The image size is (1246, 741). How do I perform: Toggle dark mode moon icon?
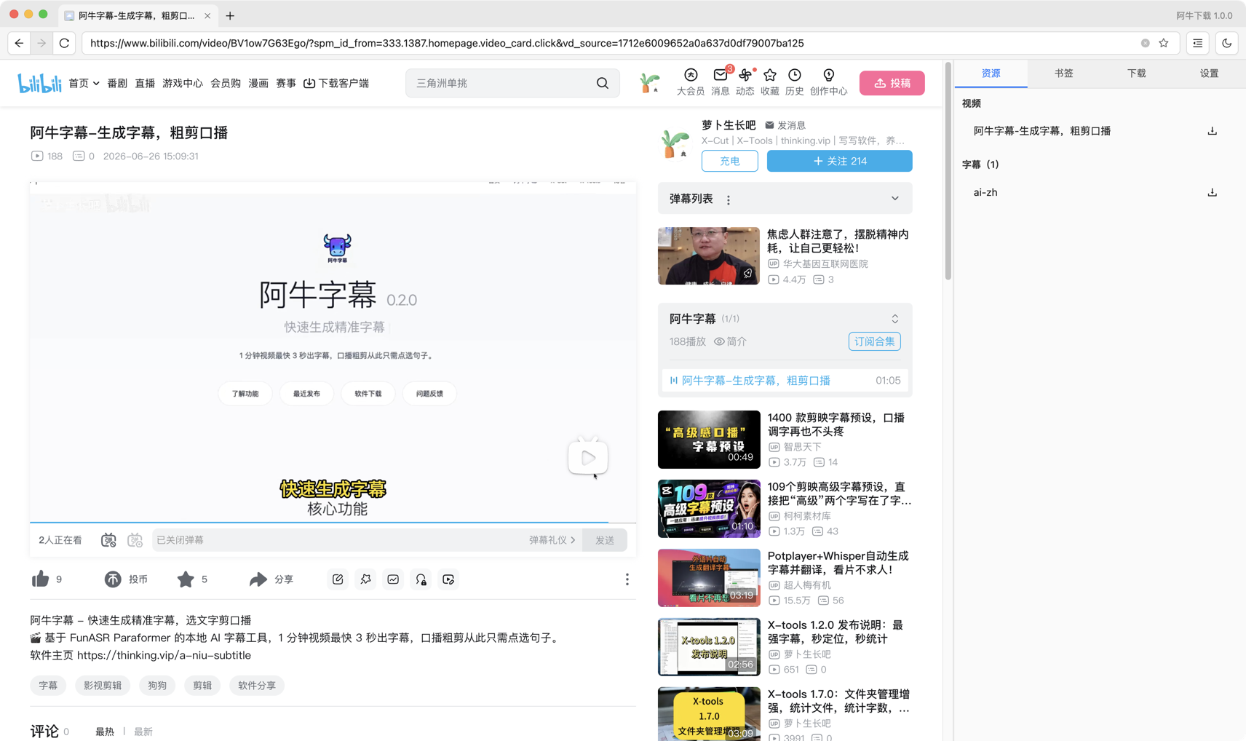1227,43
